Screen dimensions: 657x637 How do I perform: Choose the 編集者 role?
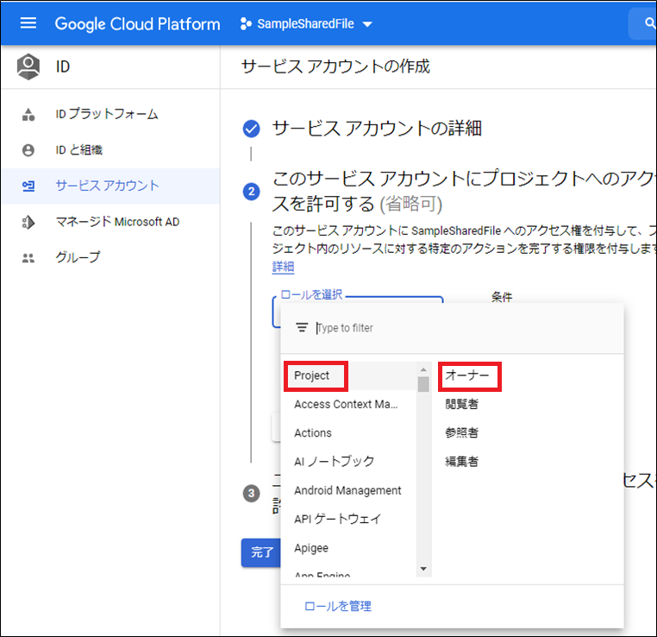click(462, 461)
